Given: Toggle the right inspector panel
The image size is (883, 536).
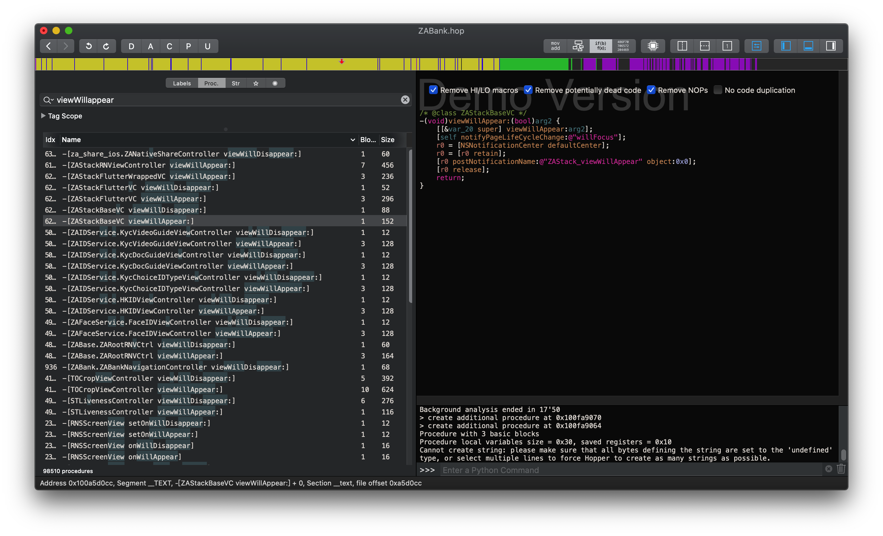Looking at the screenshot, I should click(831, 46).
